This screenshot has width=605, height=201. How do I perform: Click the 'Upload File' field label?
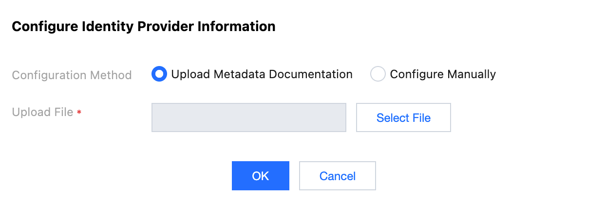42,112
